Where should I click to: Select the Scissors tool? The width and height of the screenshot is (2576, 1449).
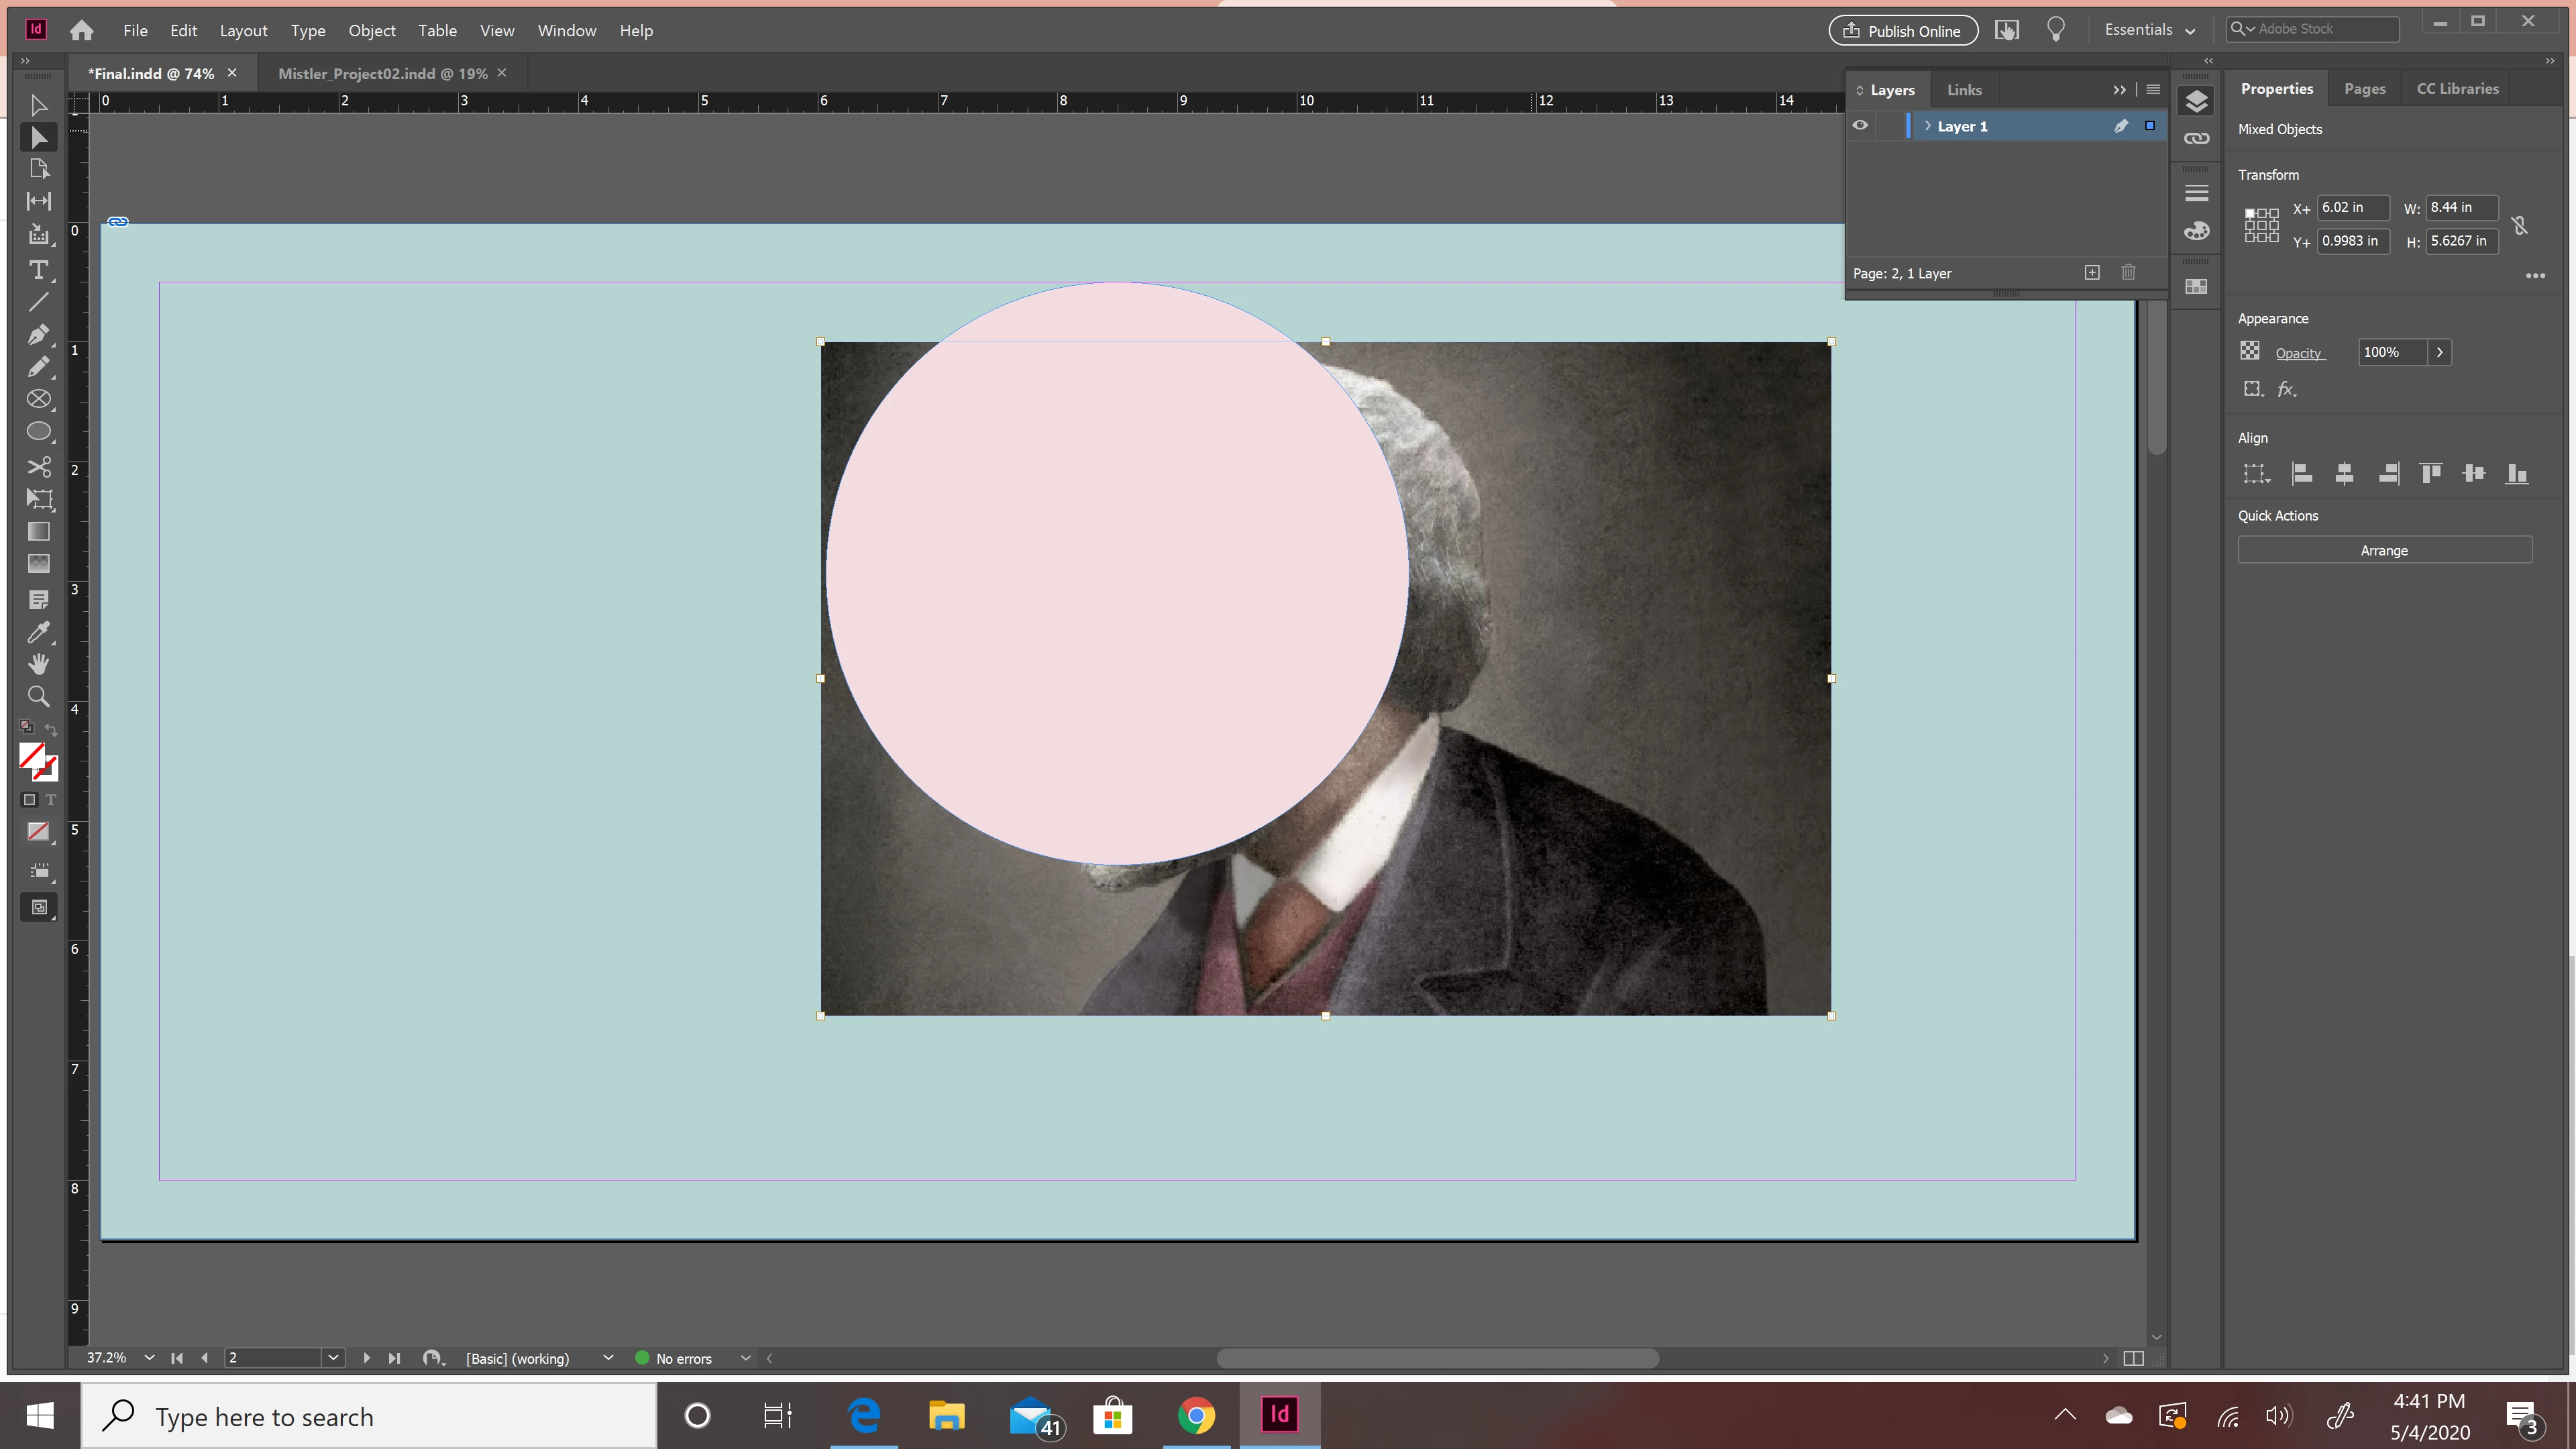(x=38, y=466)
